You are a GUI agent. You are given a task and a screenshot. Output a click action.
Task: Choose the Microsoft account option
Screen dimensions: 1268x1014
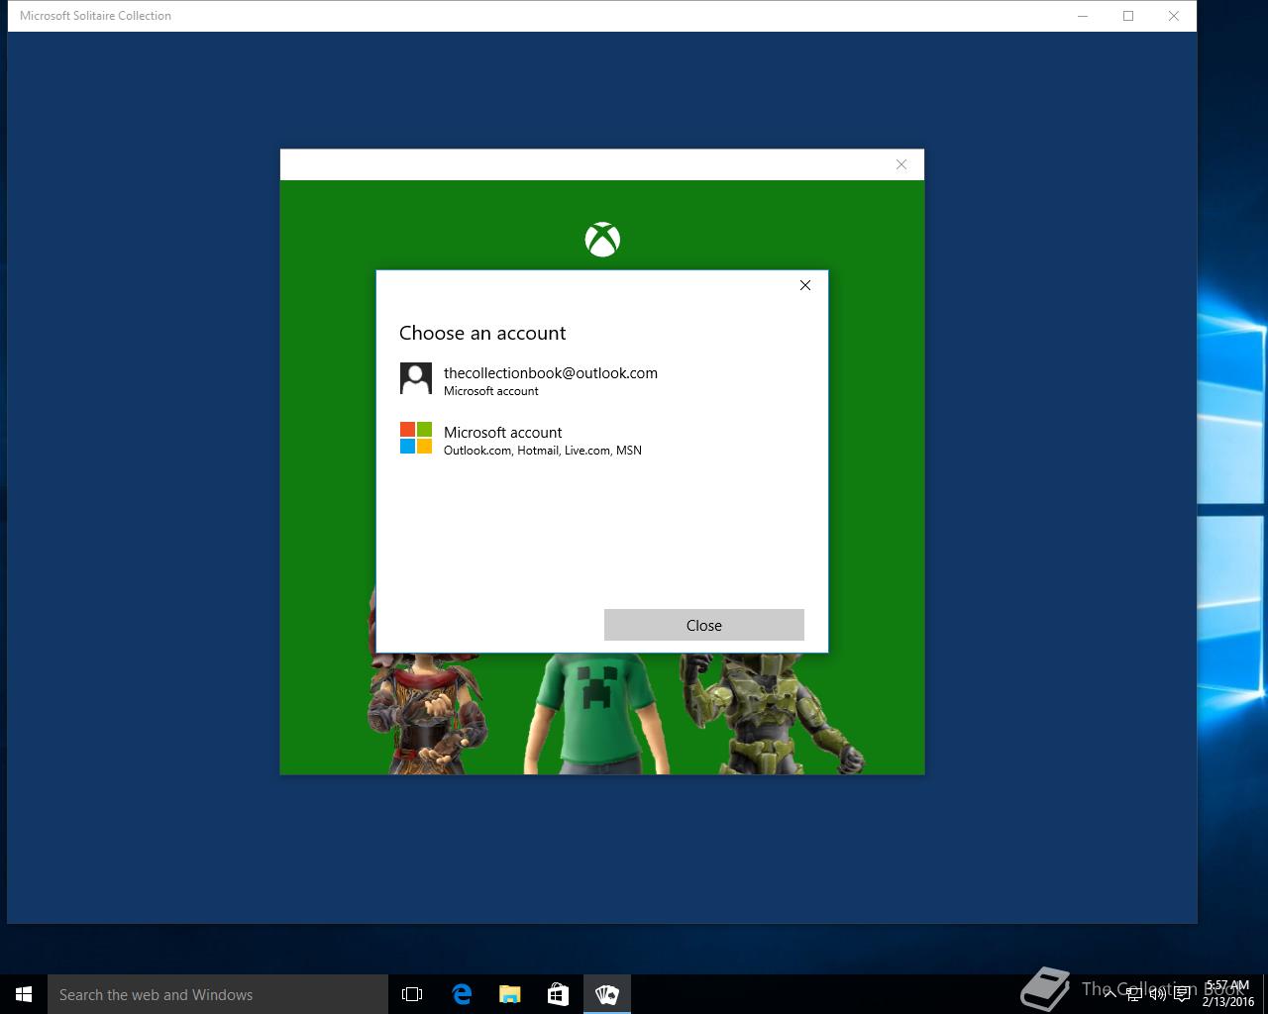tap(601, 440)
